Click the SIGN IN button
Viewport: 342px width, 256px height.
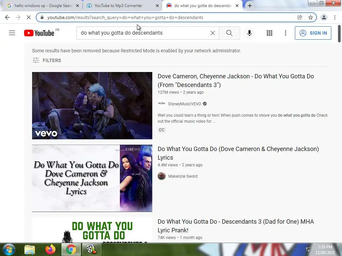pyautogui.click(x=313, y=33)
